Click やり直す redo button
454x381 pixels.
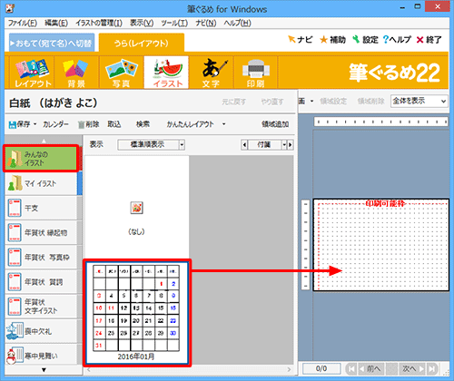point(272,102)
